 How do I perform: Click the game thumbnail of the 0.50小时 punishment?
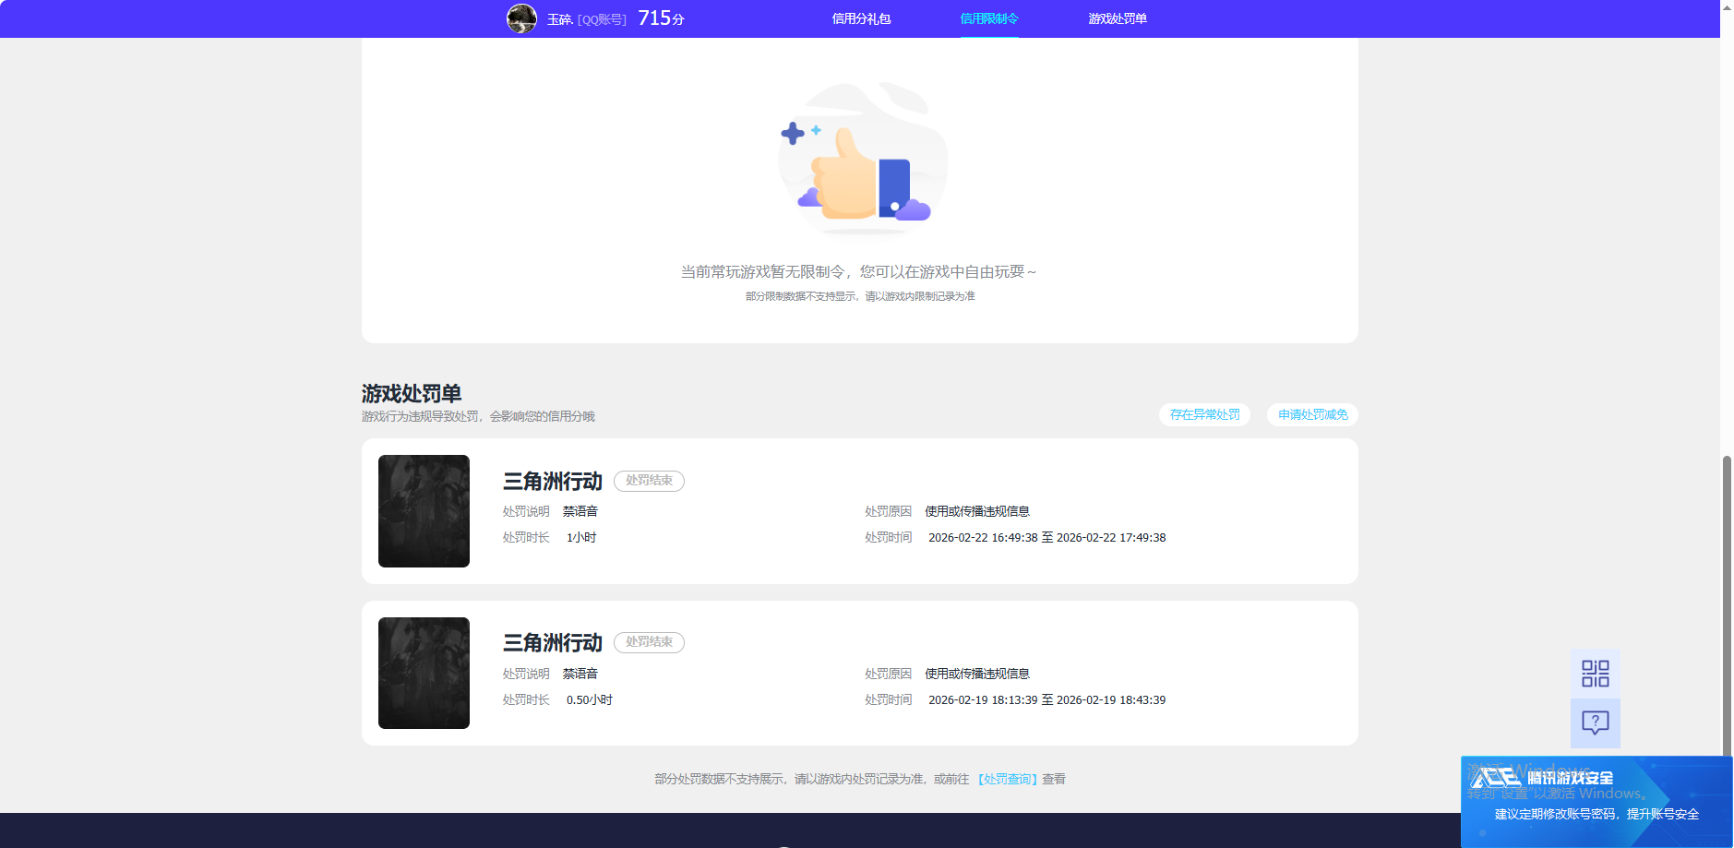click(424, 673)
